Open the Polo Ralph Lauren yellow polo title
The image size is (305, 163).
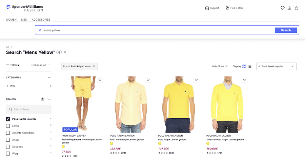coord(172,140)
